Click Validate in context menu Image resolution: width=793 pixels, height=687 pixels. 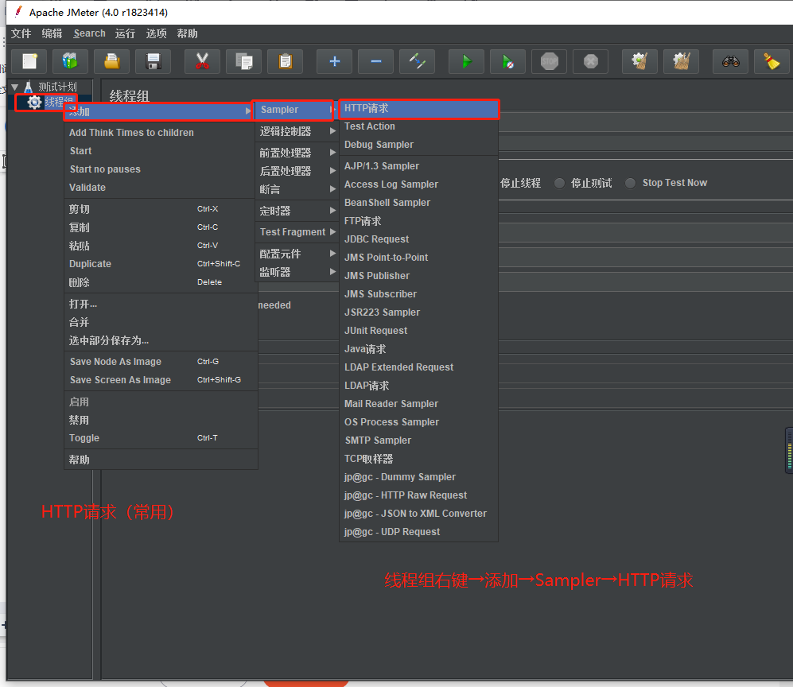(x=161, y=188)
